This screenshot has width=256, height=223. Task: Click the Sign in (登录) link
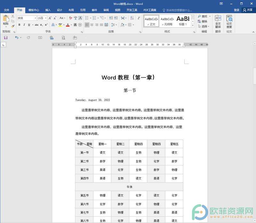[x=236, y=10]
